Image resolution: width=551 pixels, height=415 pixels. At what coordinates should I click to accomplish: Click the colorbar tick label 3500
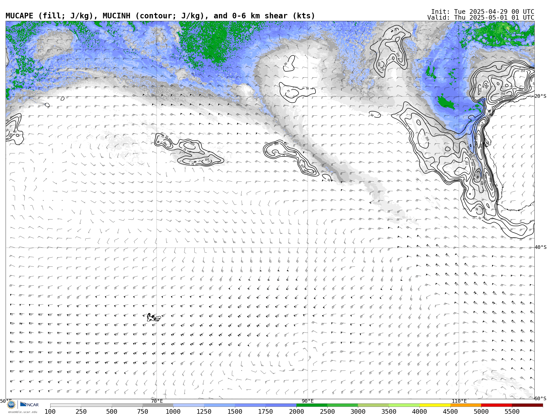coord(389,411)
